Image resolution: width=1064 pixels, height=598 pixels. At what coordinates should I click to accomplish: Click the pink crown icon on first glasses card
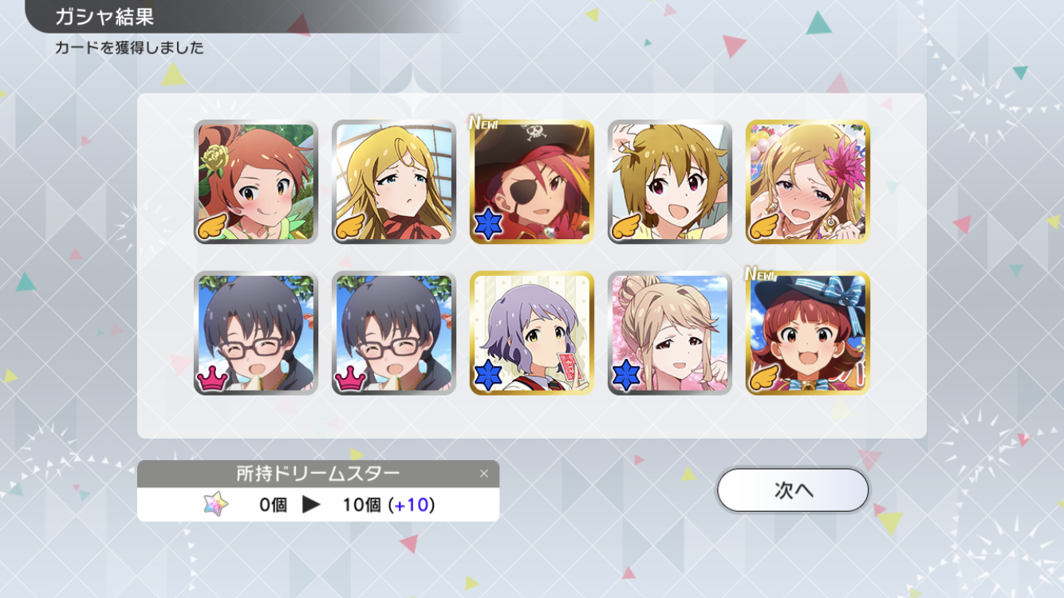213,378
